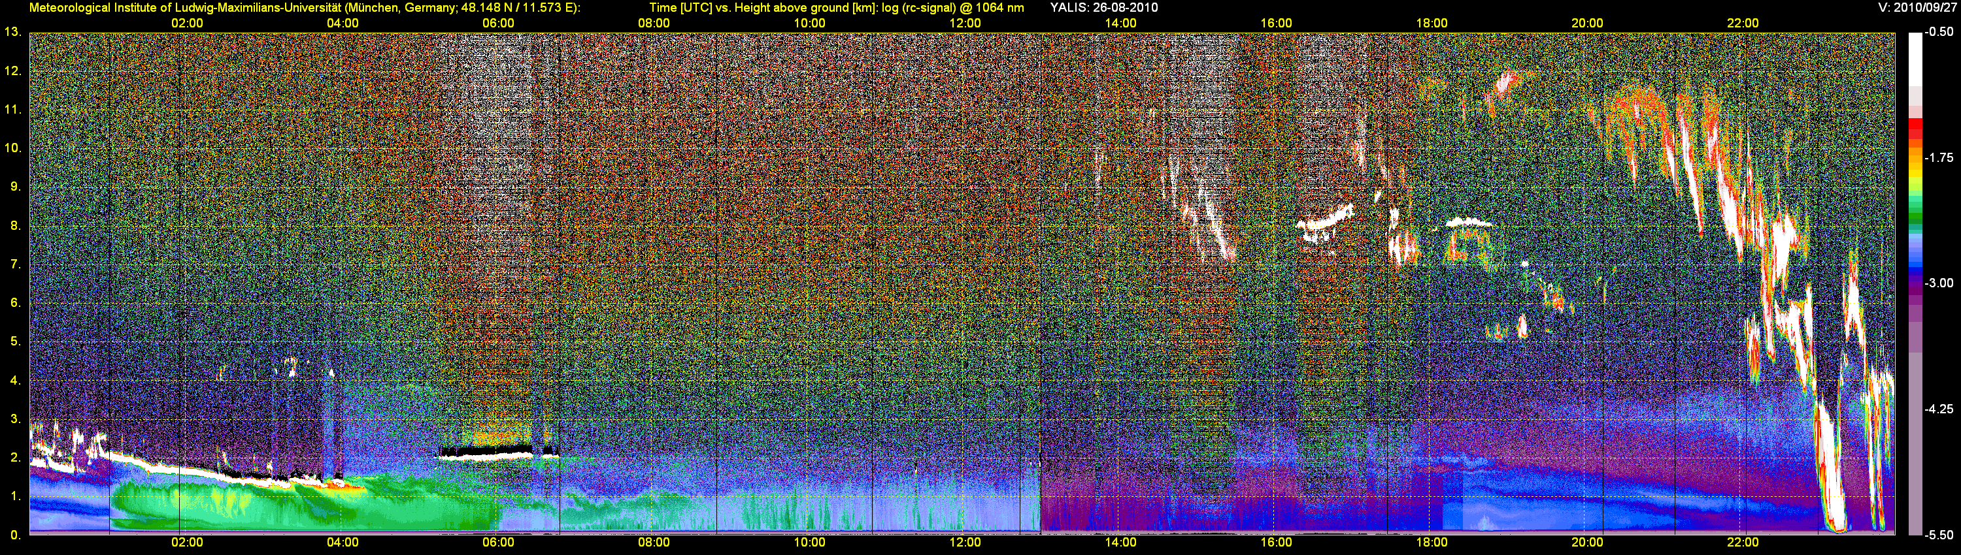Image resolution: width=1961 pixels, height=555 pixels.
Task: Click the '02:00' label on the top time axis
Action: pos(186,23)
